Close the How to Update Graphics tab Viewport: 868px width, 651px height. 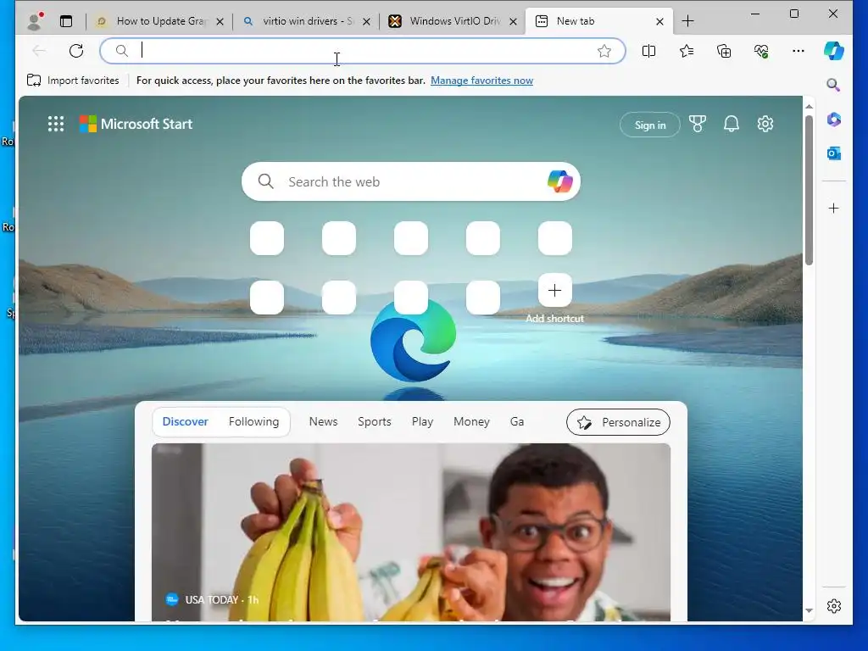pyautogui.click(x=220, y=21)
